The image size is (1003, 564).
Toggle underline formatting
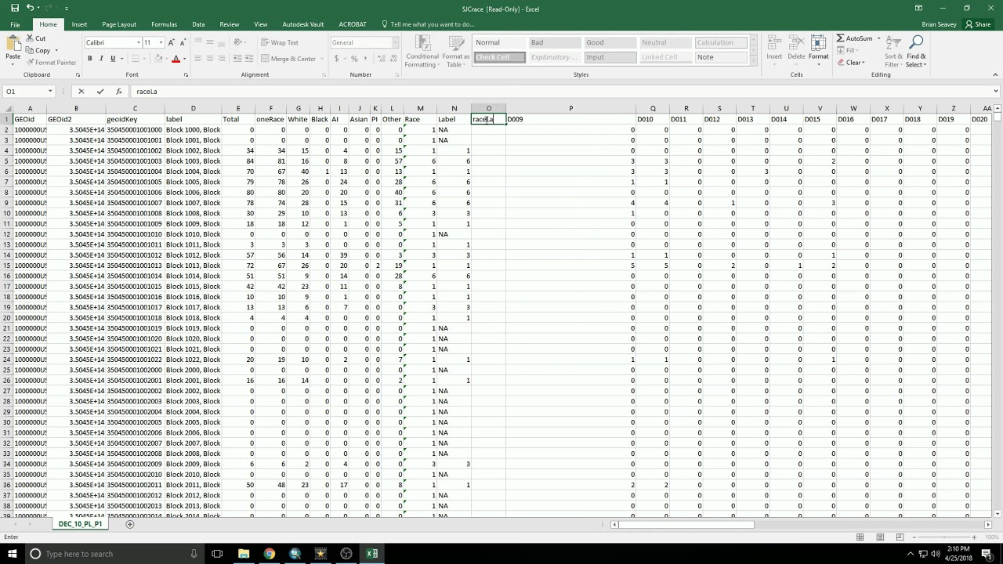tap(112, 59)
